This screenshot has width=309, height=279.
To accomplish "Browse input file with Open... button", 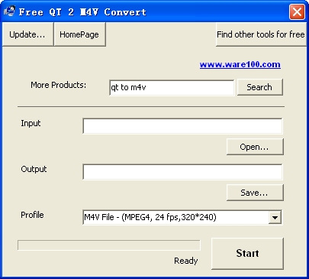I will (x=255, y=147).
